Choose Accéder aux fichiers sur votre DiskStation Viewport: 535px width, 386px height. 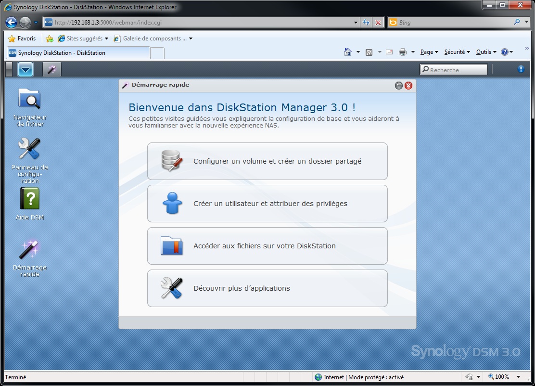[267, 246]
